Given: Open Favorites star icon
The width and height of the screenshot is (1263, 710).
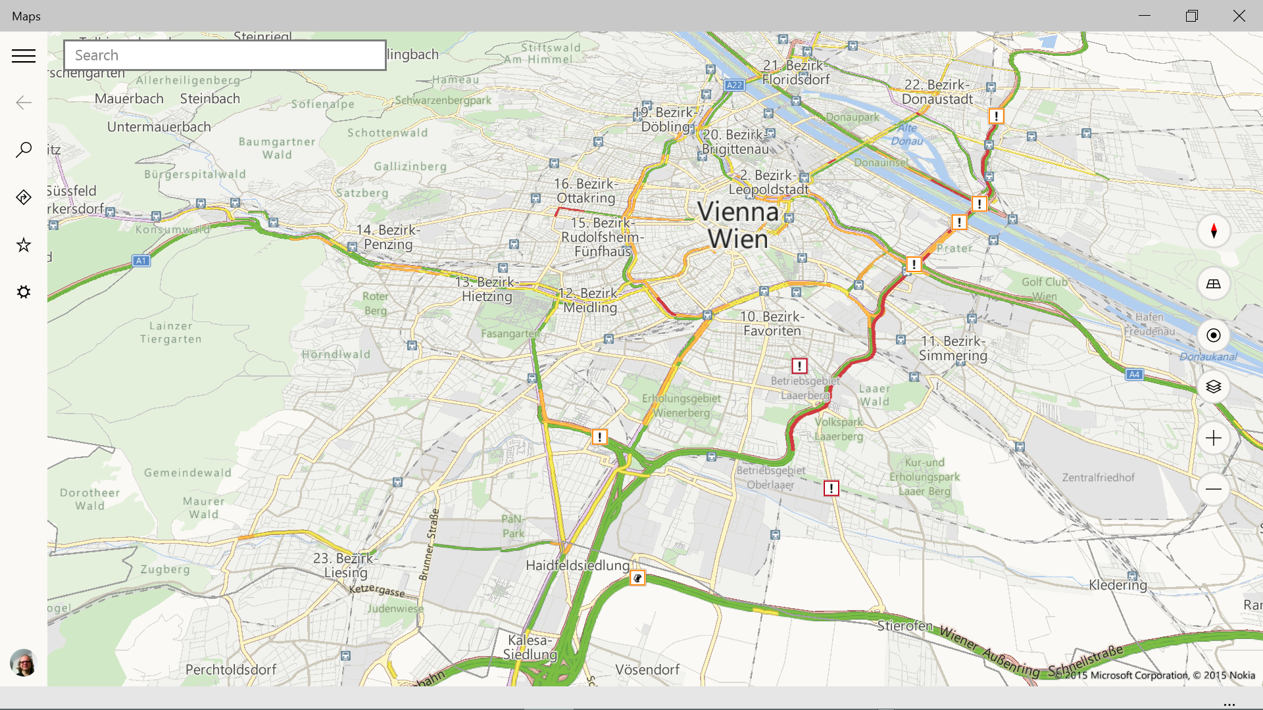Looking at the screenshot, I should pyautogui.click(x=24, y=245).
